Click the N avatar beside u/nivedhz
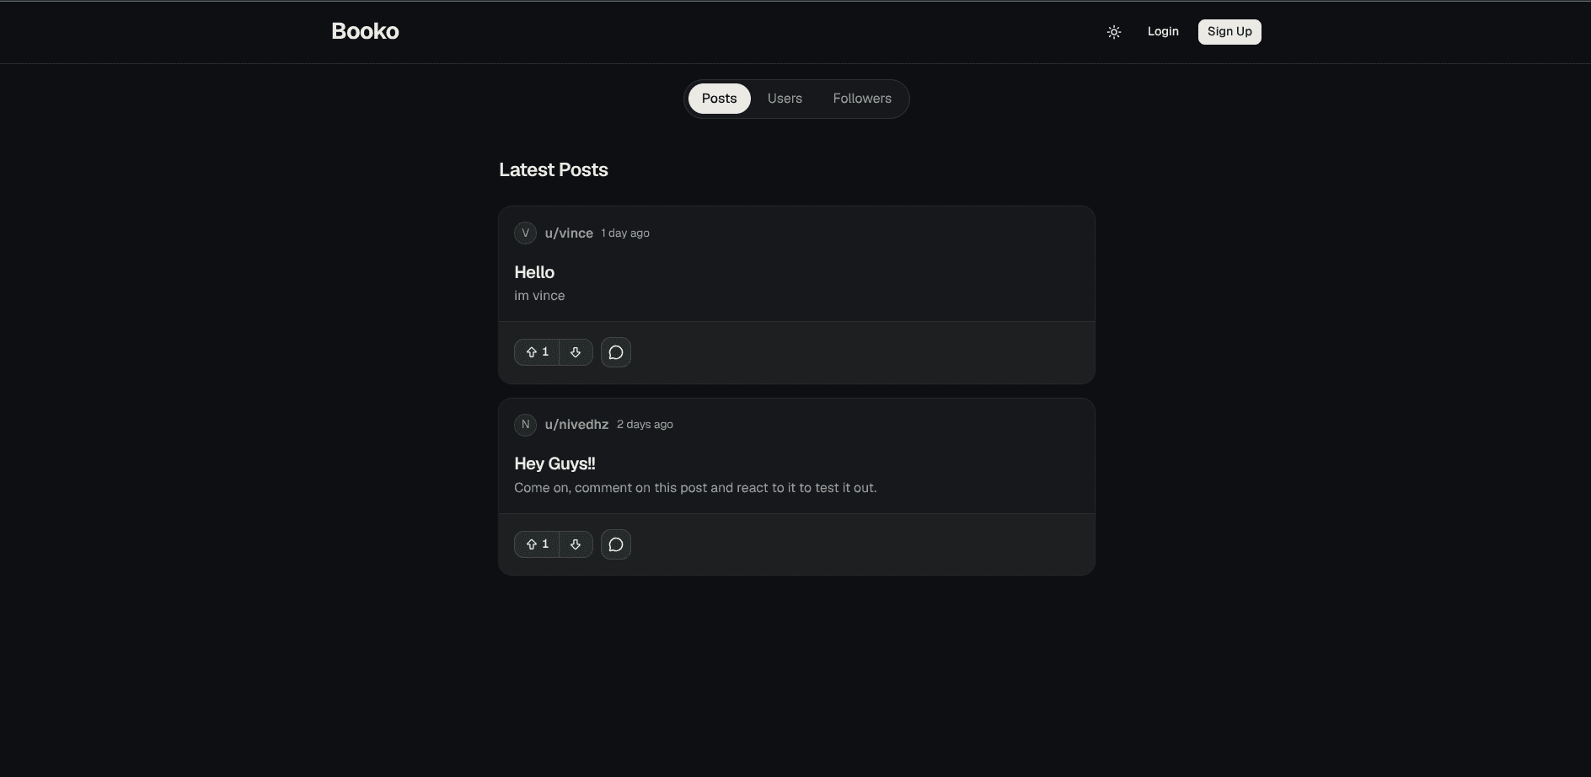 coord(525,424)
